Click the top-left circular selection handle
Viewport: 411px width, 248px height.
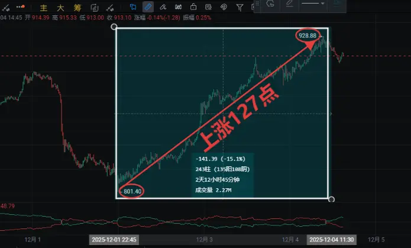tap(114, 27)
